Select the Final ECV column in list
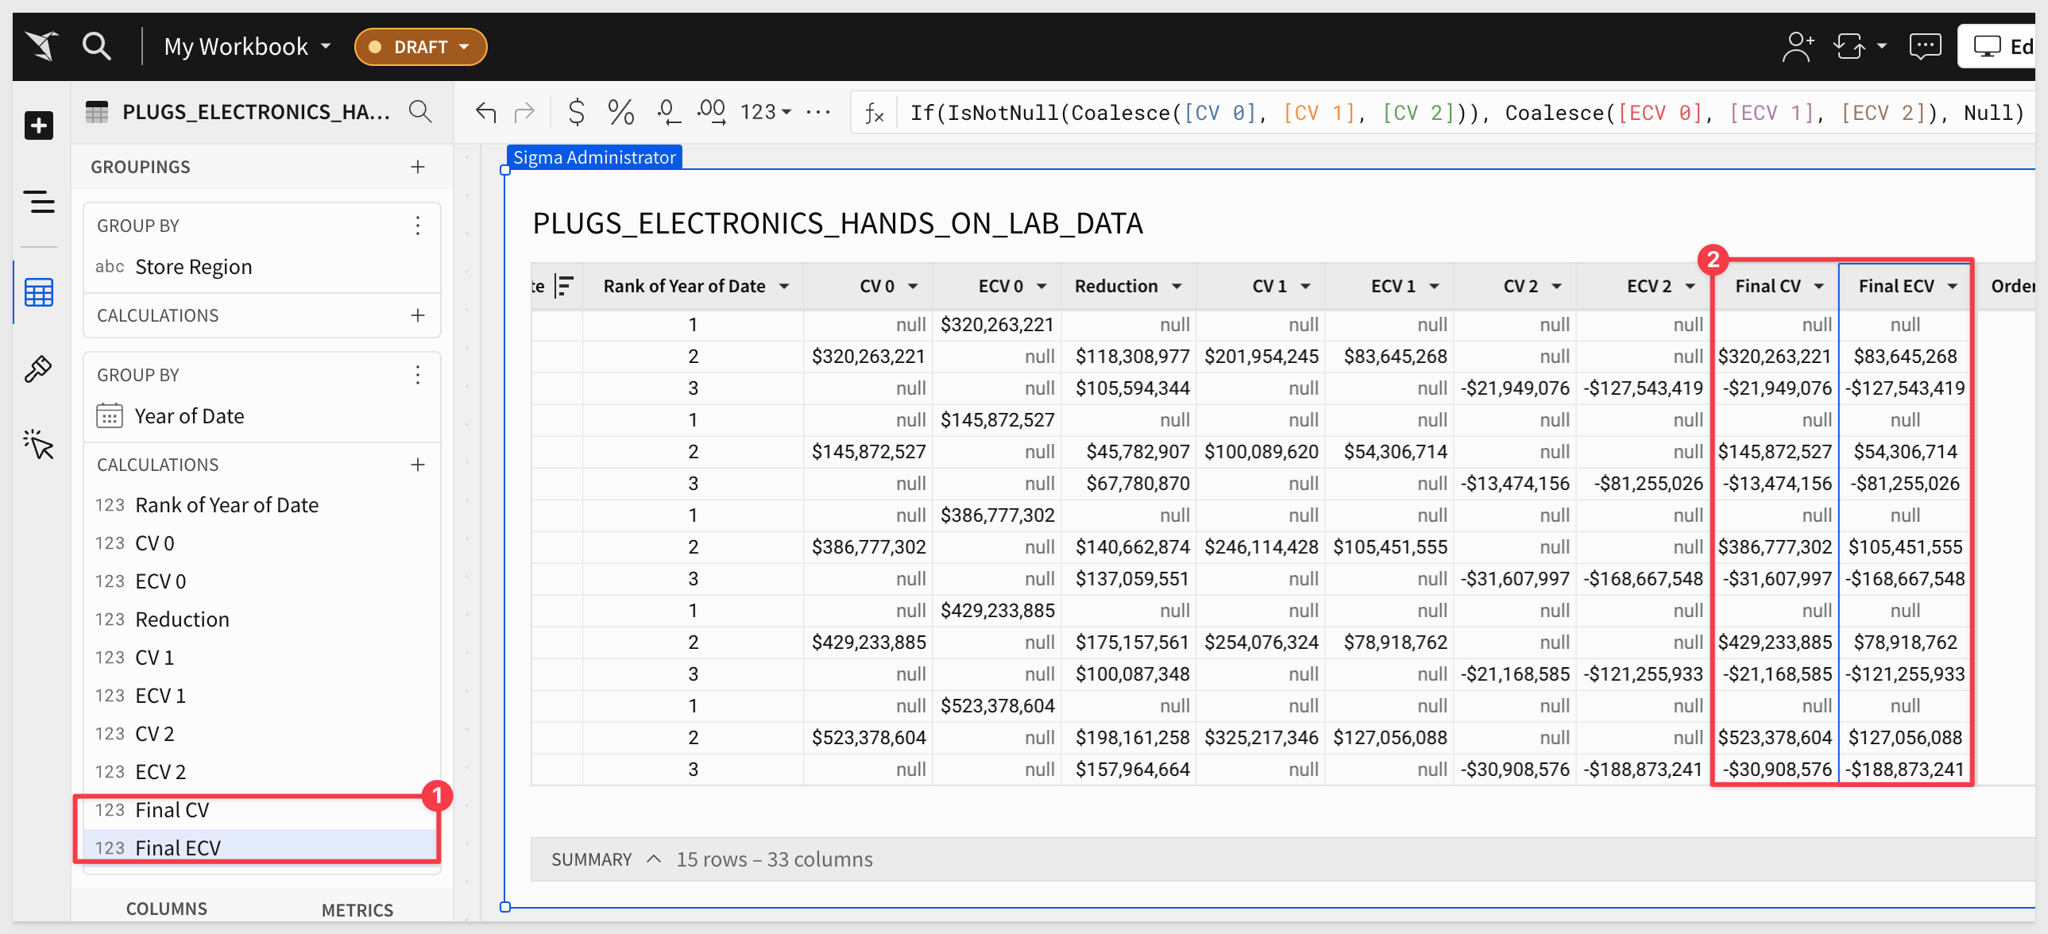The width and height of the screenshot is (2048, 934). (178, 847)
